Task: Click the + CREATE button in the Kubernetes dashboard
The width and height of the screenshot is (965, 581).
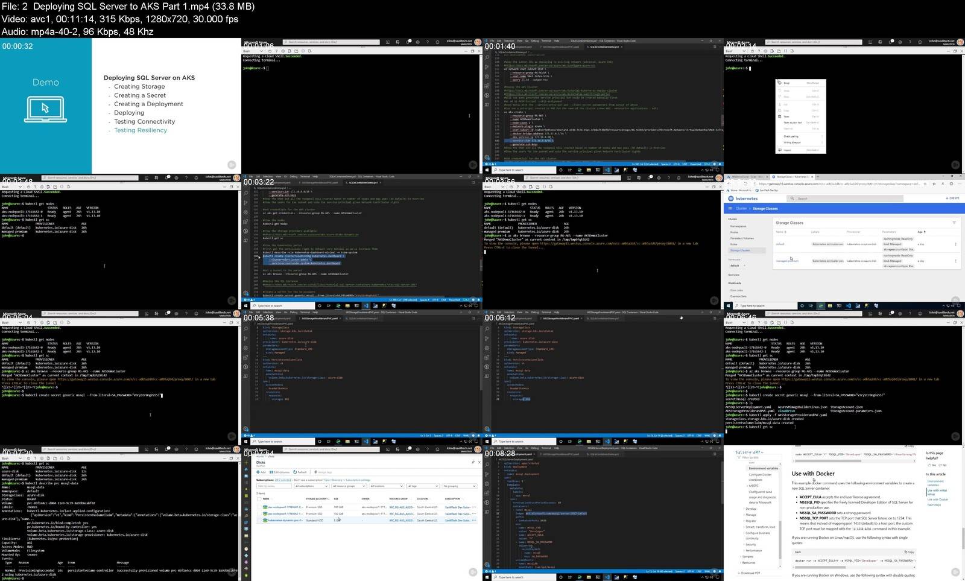Action: pos(952,198)
